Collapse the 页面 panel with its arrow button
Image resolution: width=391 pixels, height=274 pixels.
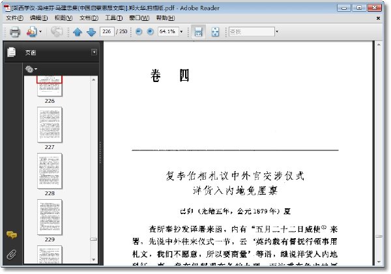(94, 52)
